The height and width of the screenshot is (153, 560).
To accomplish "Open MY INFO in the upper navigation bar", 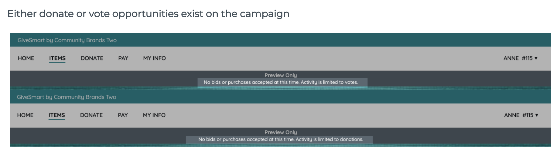I will point(154,58).
